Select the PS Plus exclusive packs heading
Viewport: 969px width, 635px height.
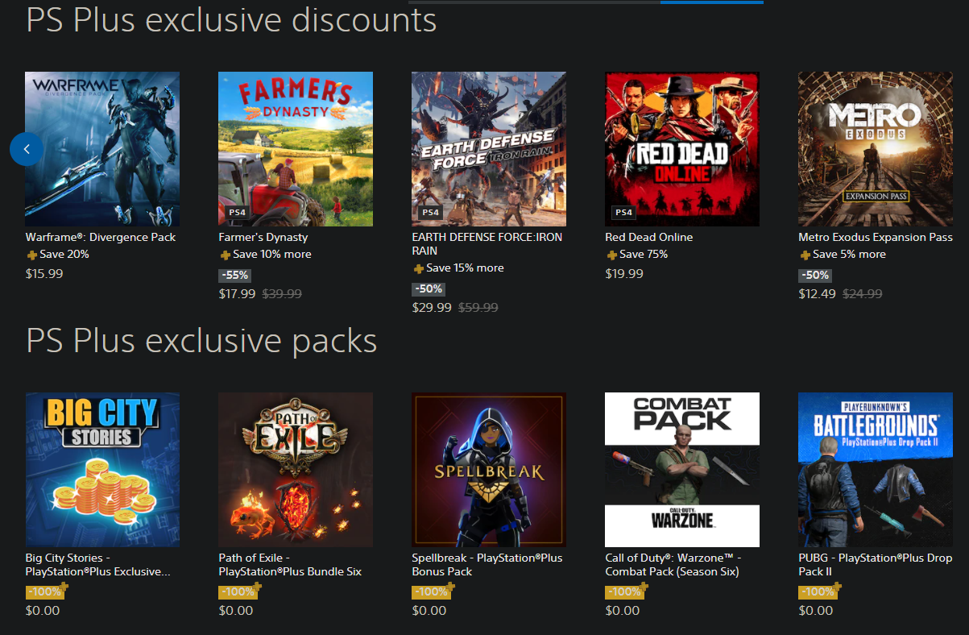point(201,341)
